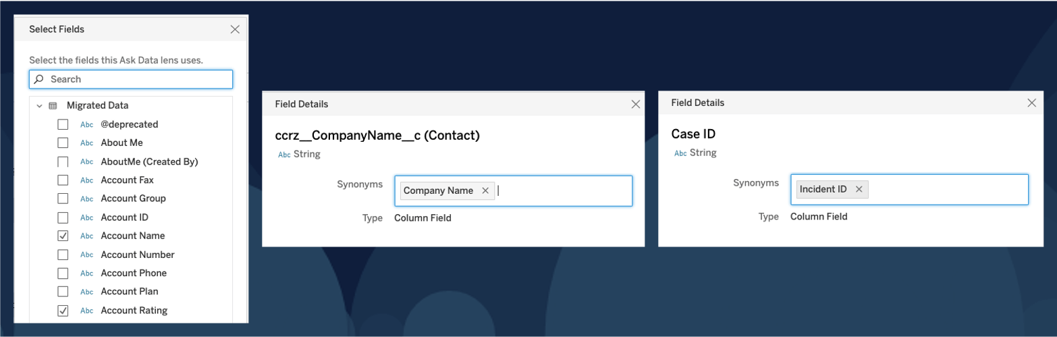This screenshot has height=337, width=1057.
Task: Click the ccrz__CompanyName__c (Contact) heading
Action: point(378,136)
